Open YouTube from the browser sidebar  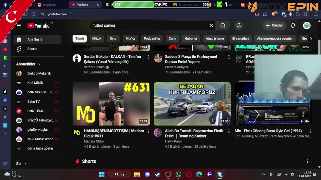(x=5, y=49)
